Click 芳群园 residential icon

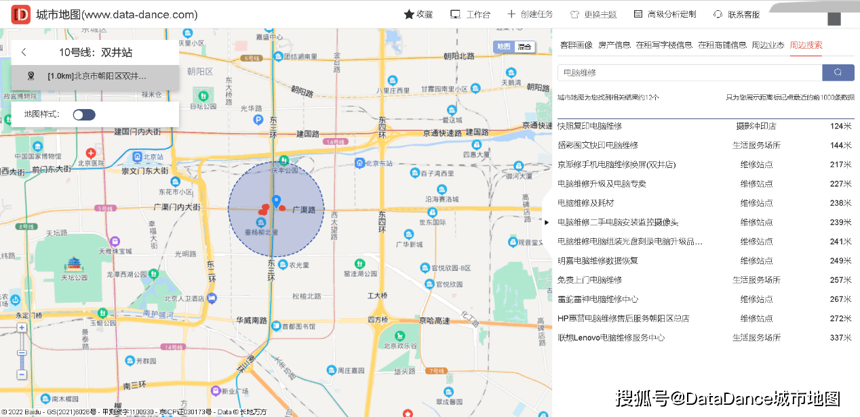tap(129, 361)
